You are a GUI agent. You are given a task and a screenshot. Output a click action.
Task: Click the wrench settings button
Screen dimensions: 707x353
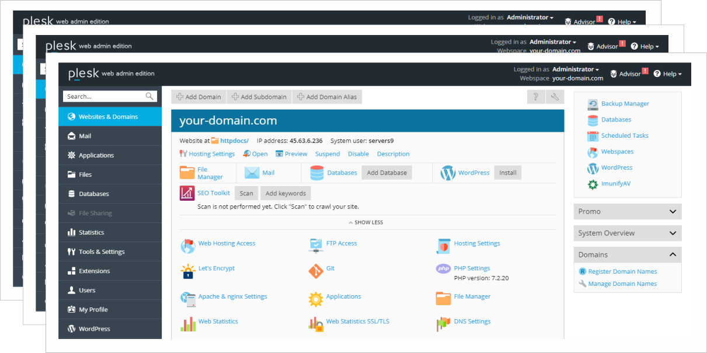555,97
